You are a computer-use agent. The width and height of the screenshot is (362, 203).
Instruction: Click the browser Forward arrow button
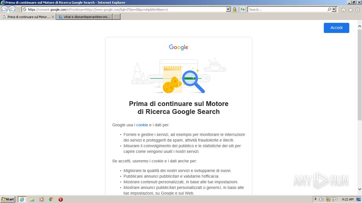point(12,10)
